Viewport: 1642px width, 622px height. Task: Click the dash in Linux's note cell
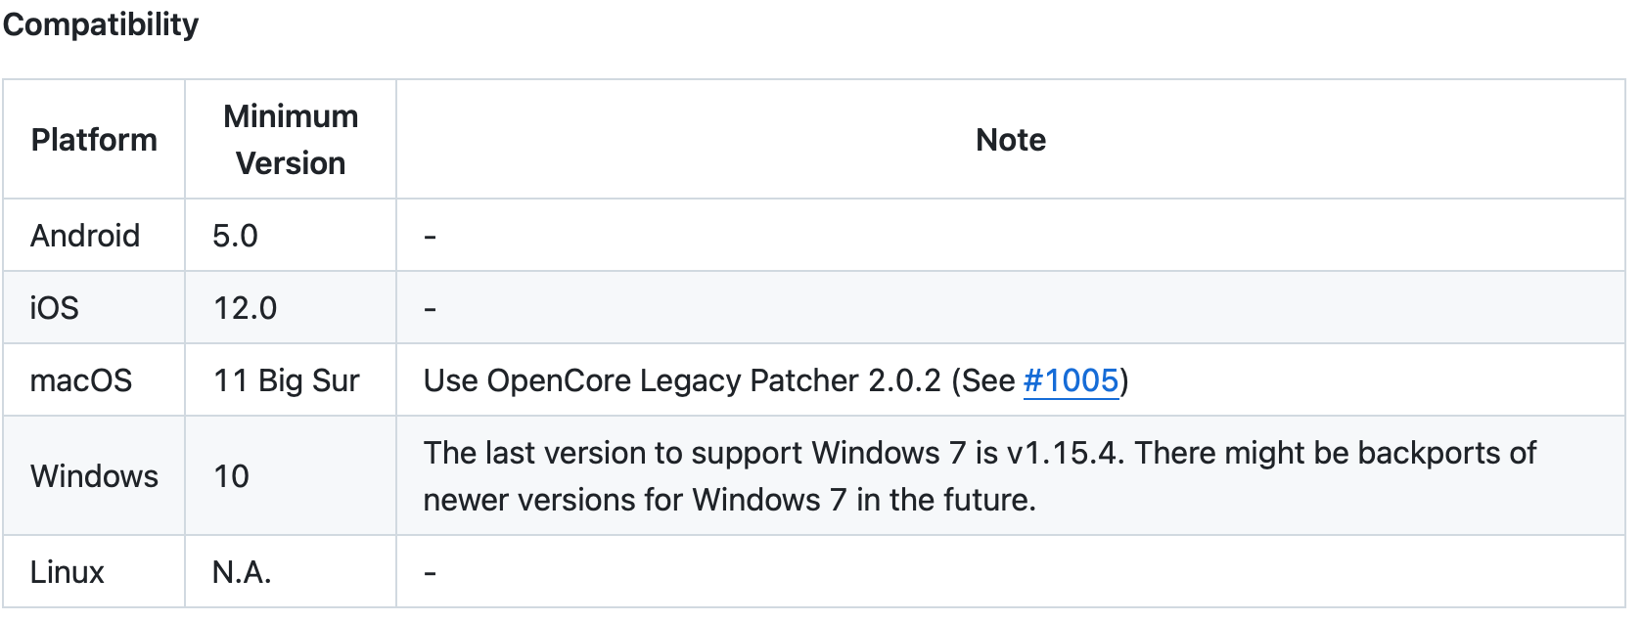click(x=430, y=573)
